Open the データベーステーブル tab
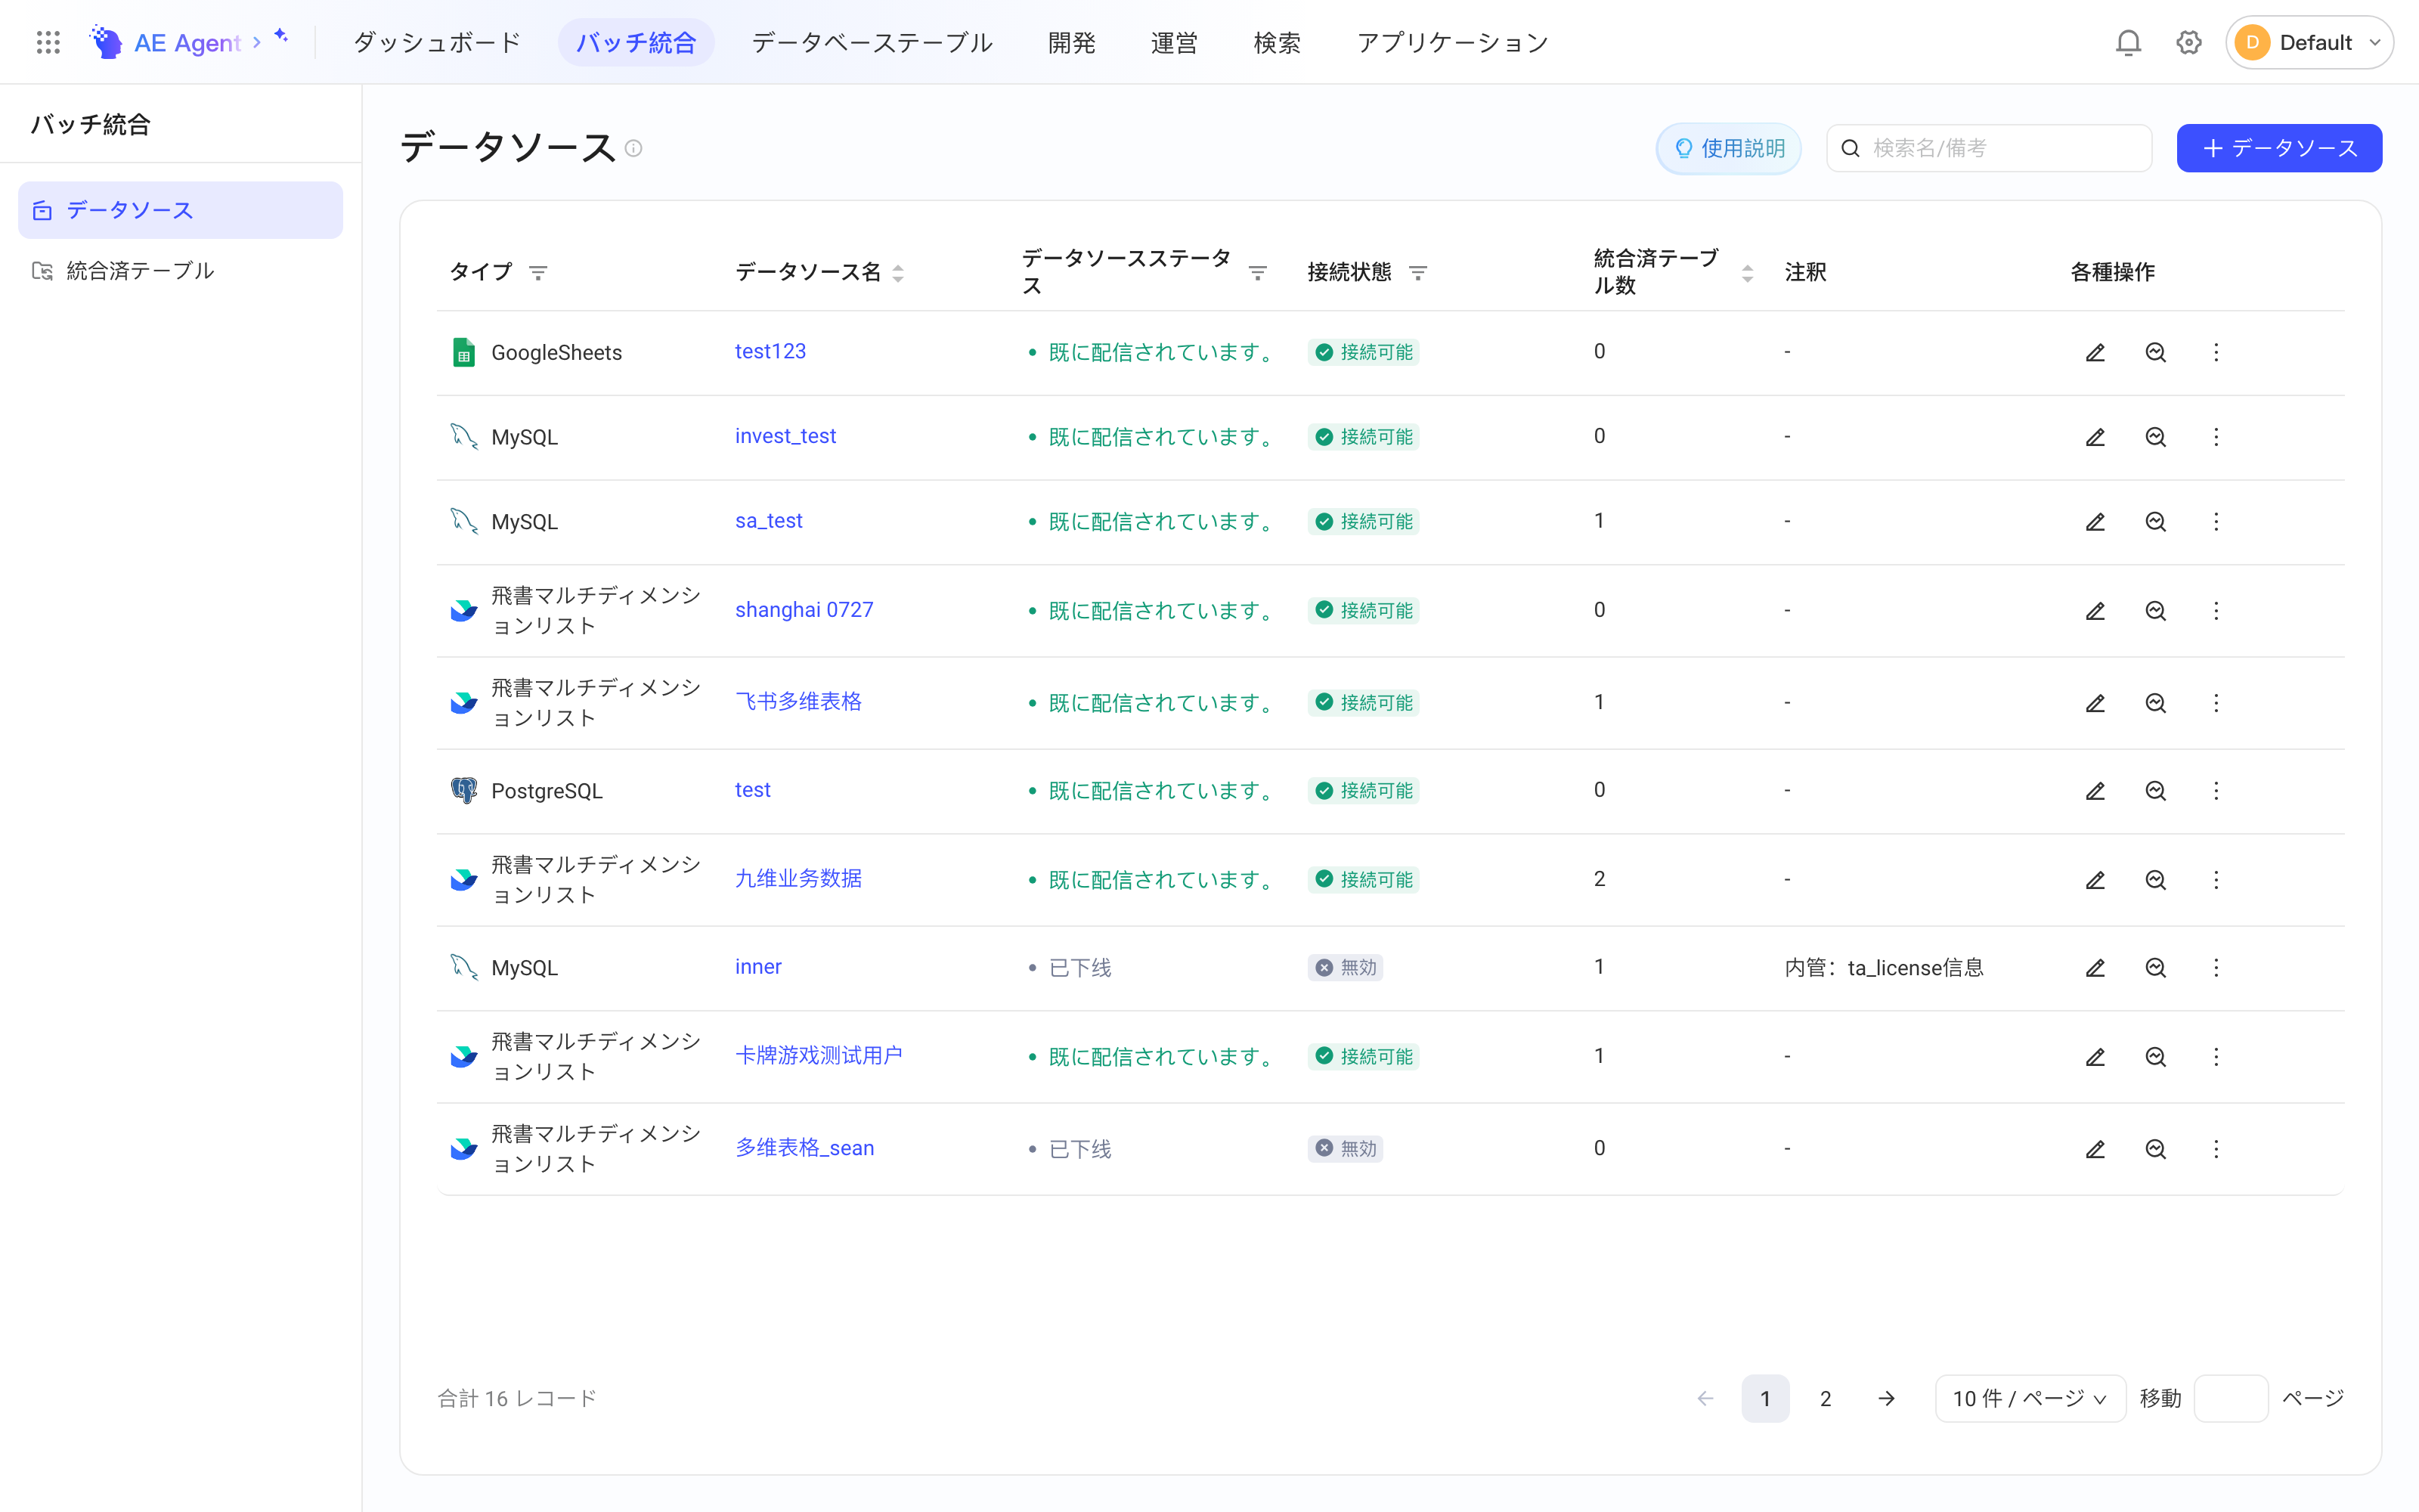 pos(872,42)
